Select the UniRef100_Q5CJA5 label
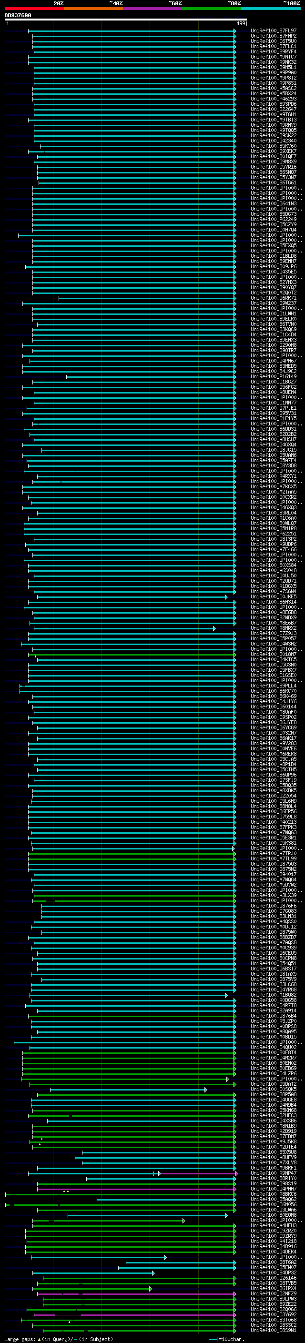The height and width of the screenshot is (1343, 305). click(x=274, y=759)
